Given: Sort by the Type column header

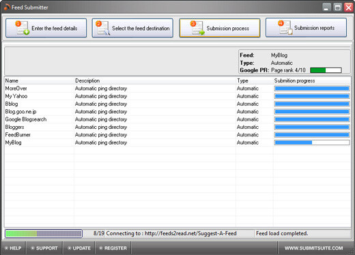Looking at the screenshot, I should click(x=255, y=80).
